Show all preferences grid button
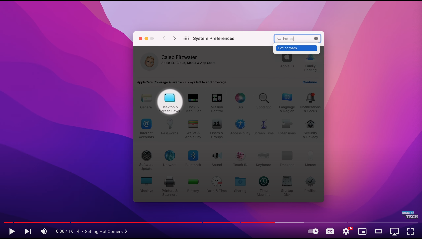422x239 pixels. [x=186, y=39]
